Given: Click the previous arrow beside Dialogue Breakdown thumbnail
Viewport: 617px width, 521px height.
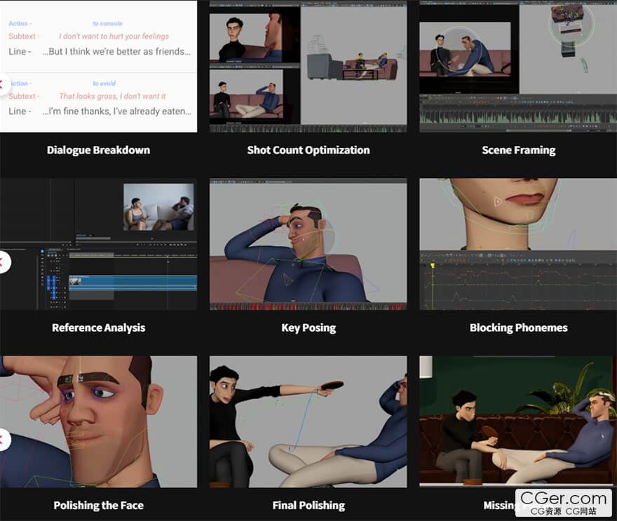Looking at the screenshot, I should coord(2,85).
